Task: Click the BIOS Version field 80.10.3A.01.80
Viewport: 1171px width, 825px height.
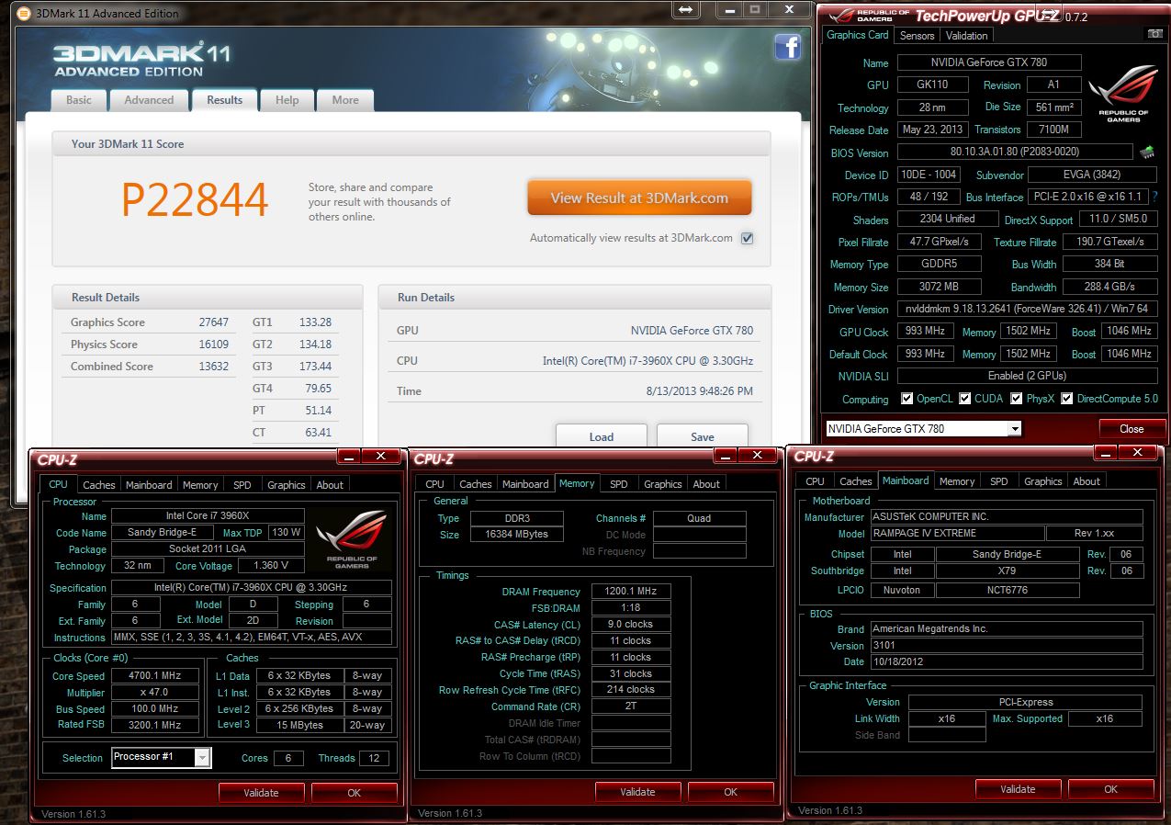Action: [1015, 153]
